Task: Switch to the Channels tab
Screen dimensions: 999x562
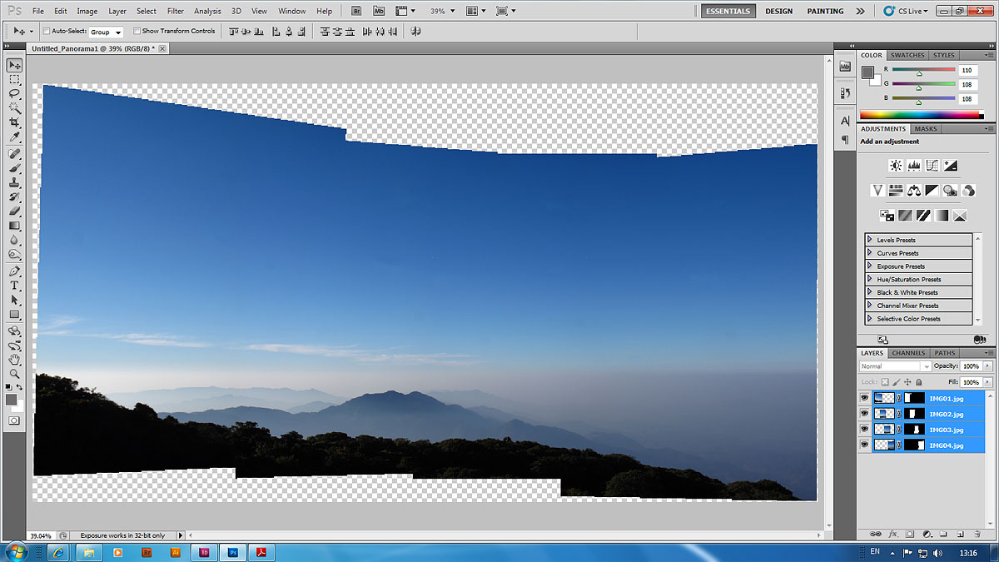Action: pyautogui.click(x=907, y=353)
